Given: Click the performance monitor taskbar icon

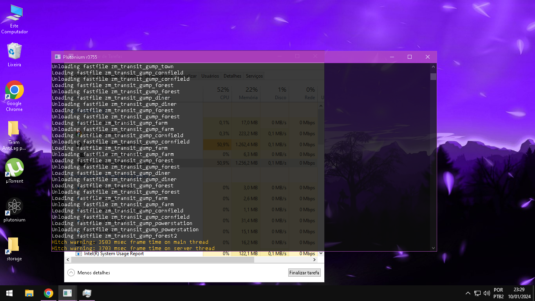Looking at the screenshot, I should (x=87, y=293).
